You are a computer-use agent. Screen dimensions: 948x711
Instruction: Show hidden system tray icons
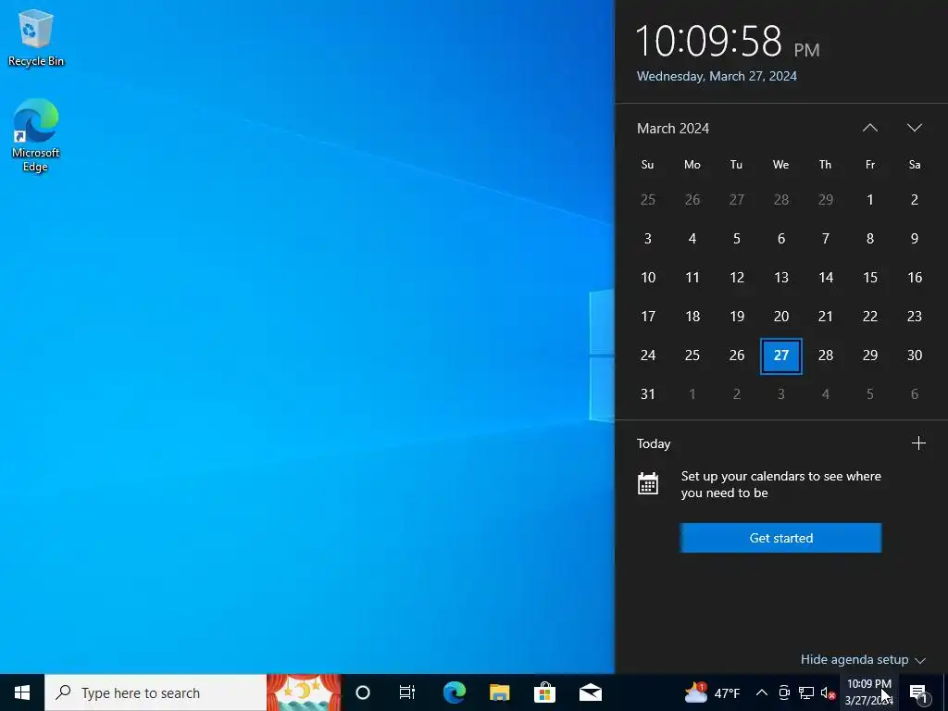pos(762,692)
